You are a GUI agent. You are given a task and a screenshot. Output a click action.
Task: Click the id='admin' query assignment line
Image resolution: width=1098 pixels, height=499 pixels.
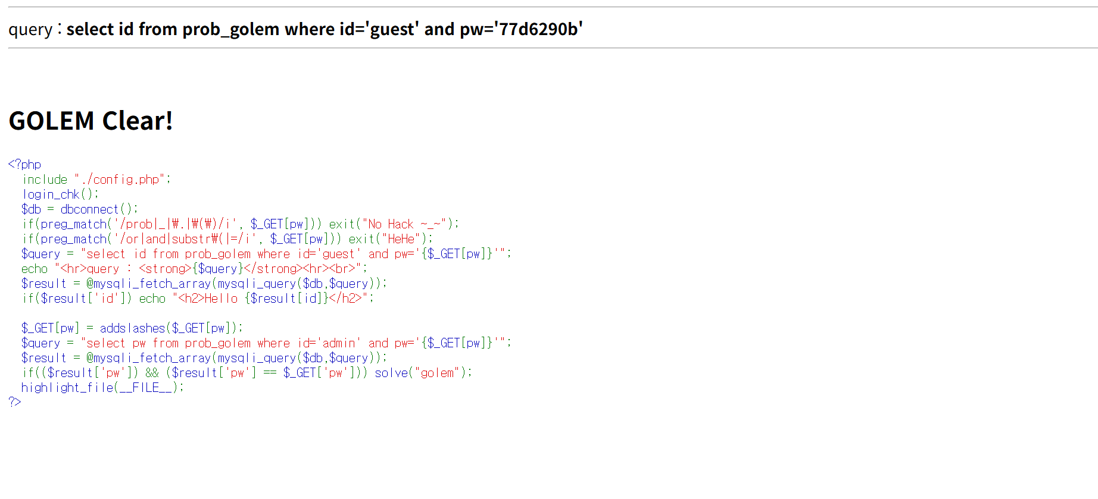point(266,343)
